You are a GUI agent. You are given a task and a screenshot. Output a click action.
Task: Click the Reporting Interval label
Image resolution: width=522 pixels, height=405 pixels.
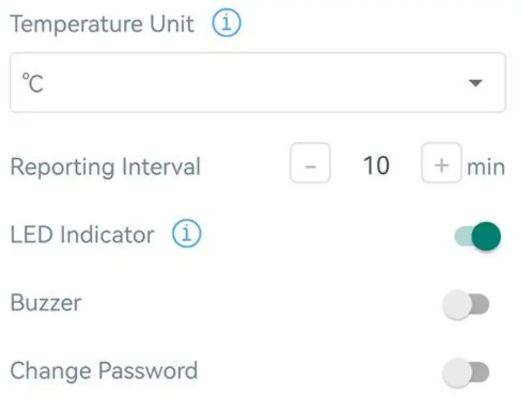click(x=105, y=167)
